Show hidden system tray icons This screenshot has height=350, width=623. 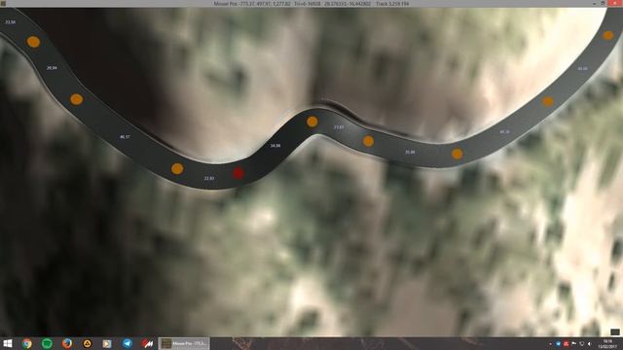click(x=550, y=344)
